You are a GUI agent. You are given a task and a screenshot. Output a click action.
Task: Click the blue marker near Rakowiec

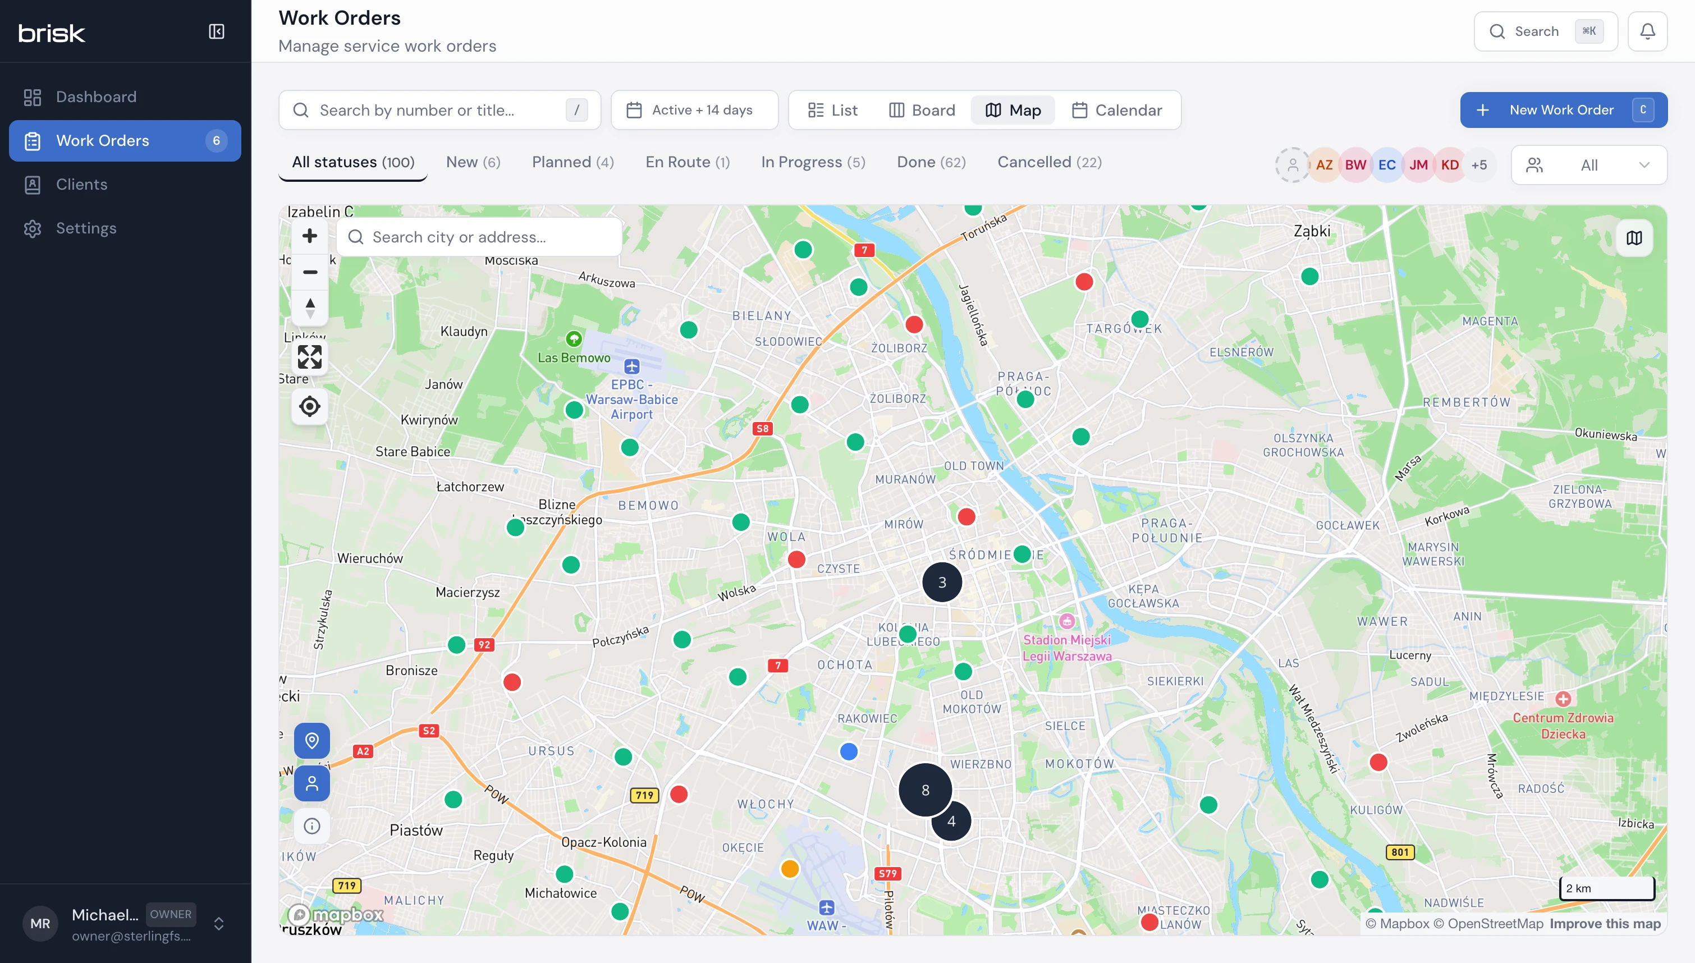(849, 751)
